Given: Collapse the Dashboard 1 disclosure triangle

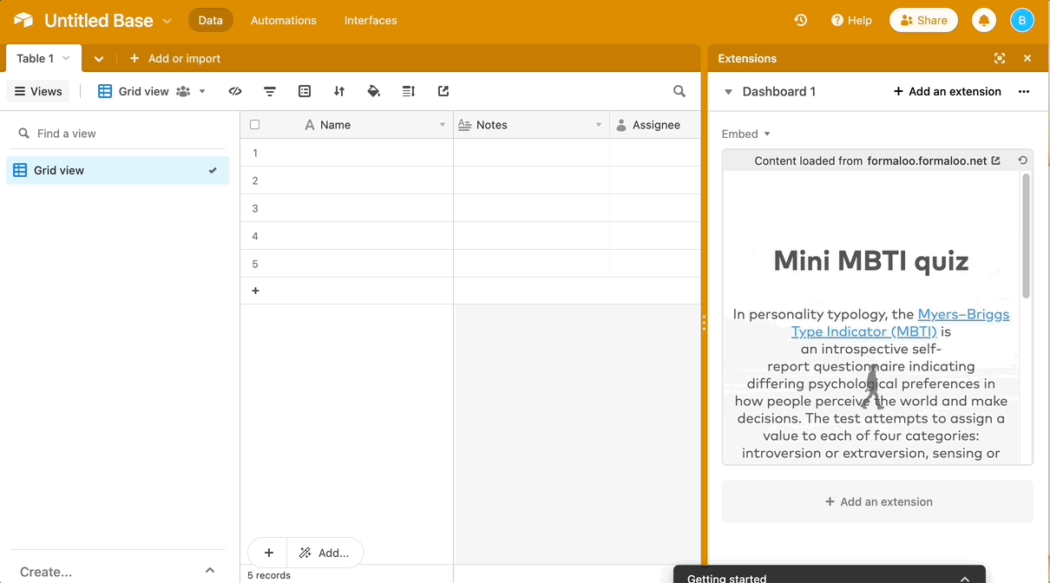Looking at the screenshot, I should 729,91.
